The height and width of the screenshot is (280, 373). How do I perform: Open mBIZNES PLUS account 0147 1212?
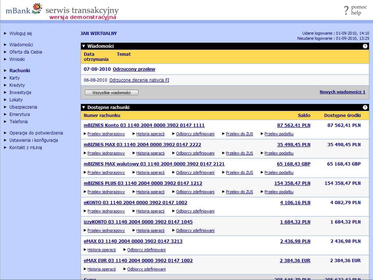pos(143,183)
